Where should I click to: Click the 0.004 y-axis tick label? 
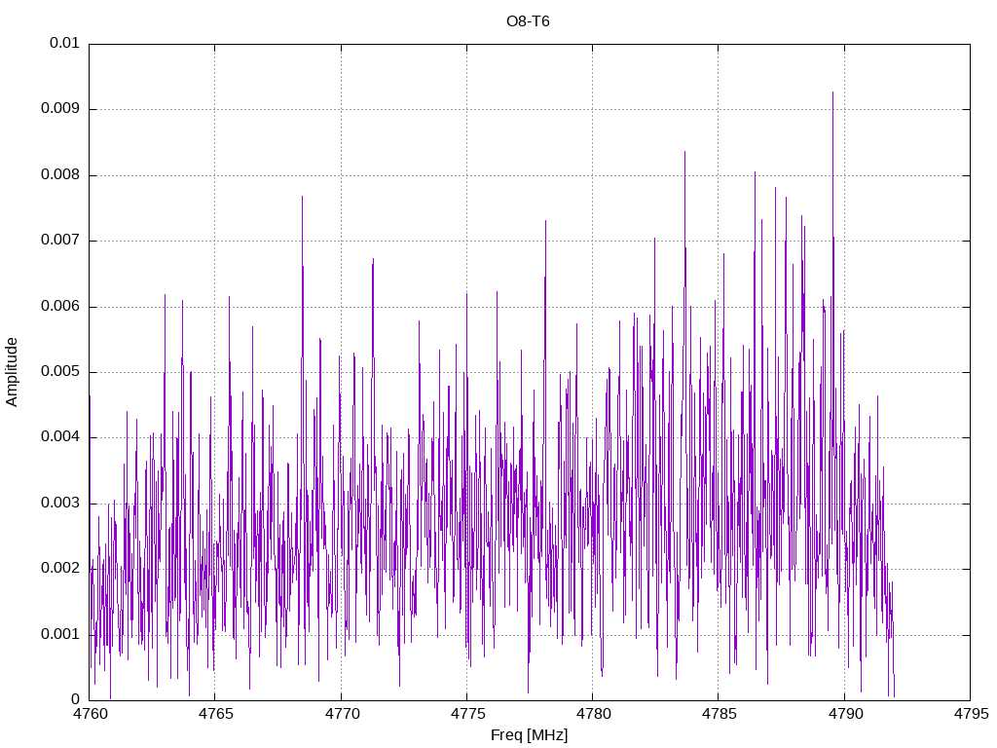(60, 437)
